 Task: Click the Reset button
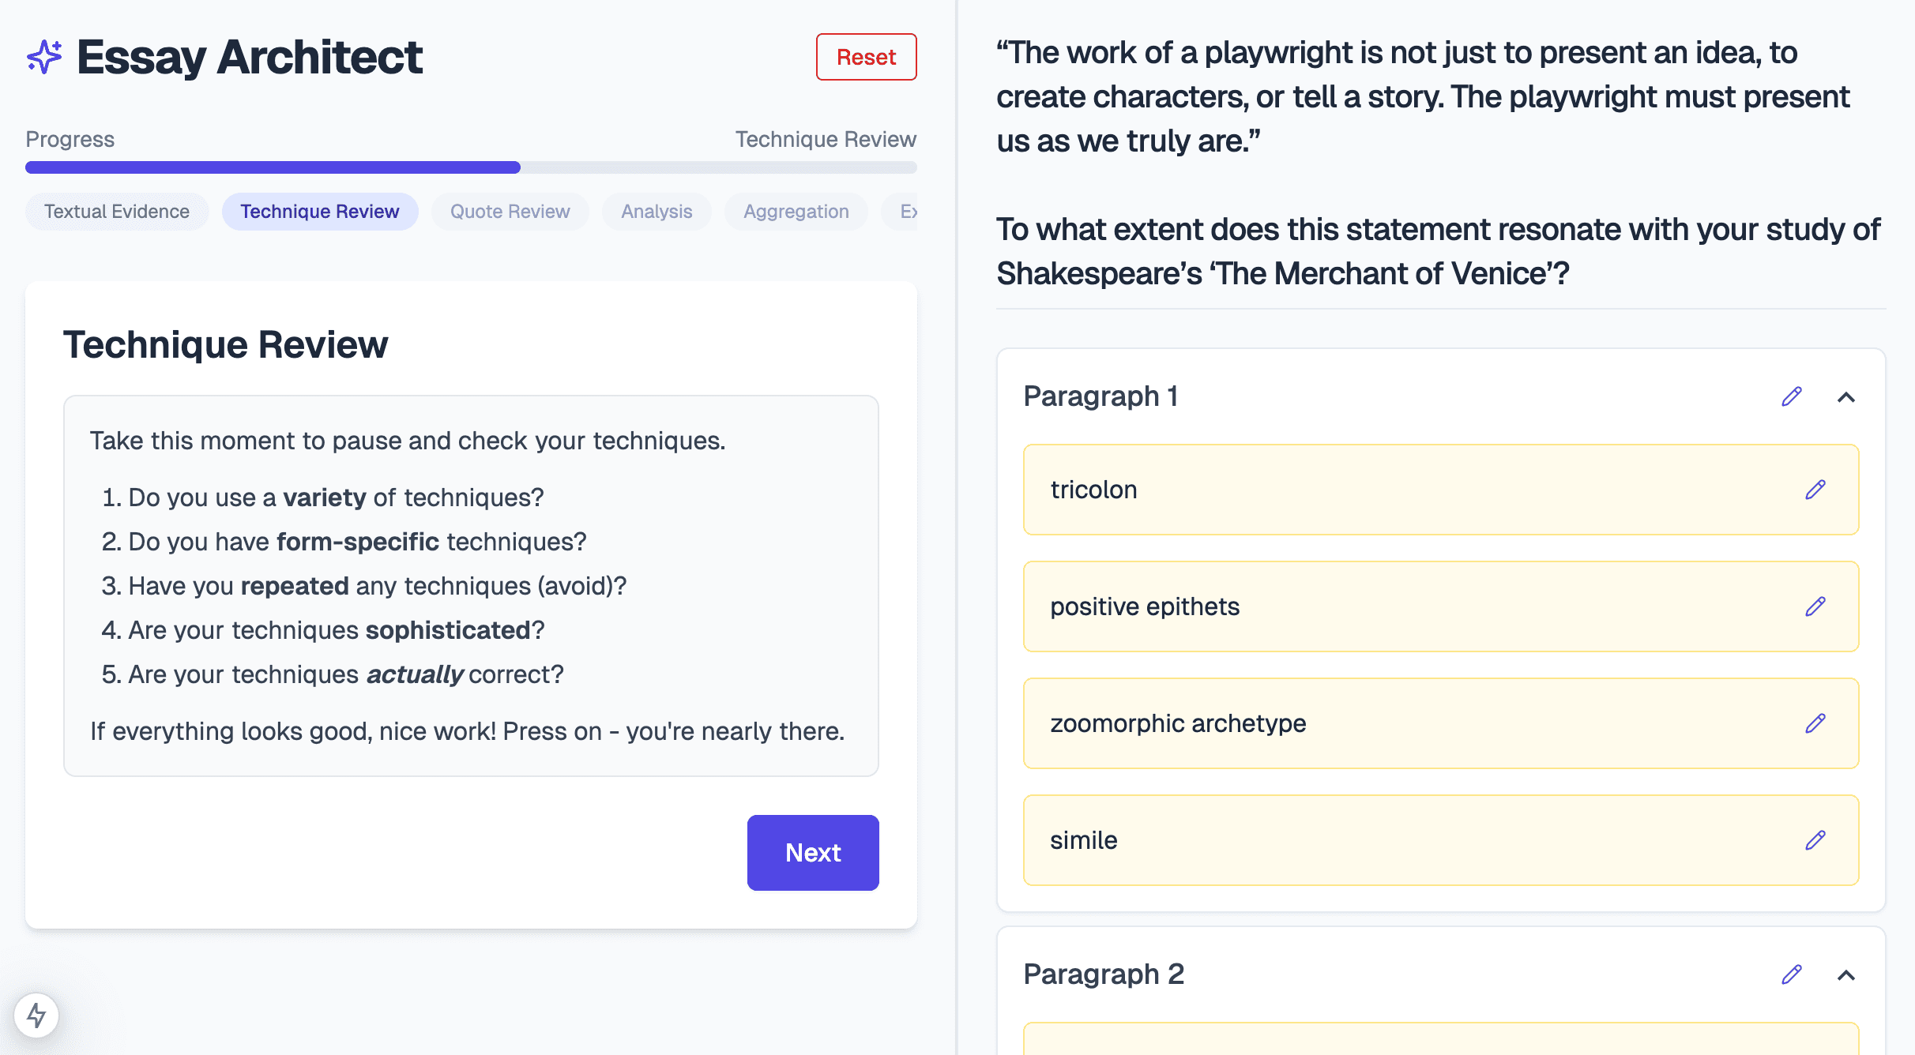(867, 57)
